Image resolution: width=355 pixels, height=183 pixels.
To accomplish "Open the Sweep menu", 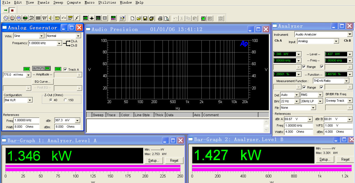I will click(x=58, y=3).
